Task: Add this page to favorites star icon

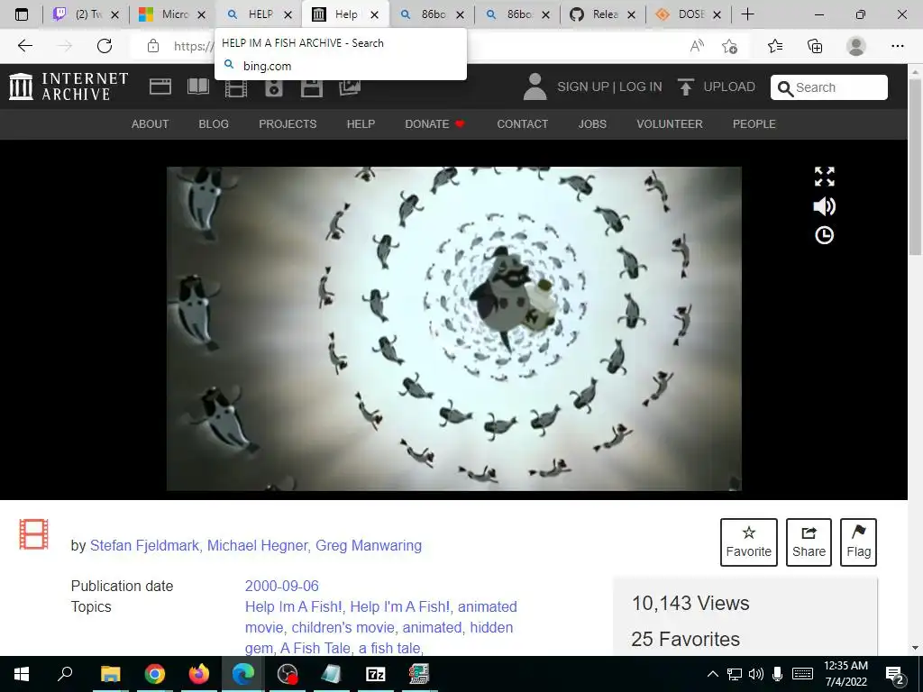Action: click(x=730, y=46)
